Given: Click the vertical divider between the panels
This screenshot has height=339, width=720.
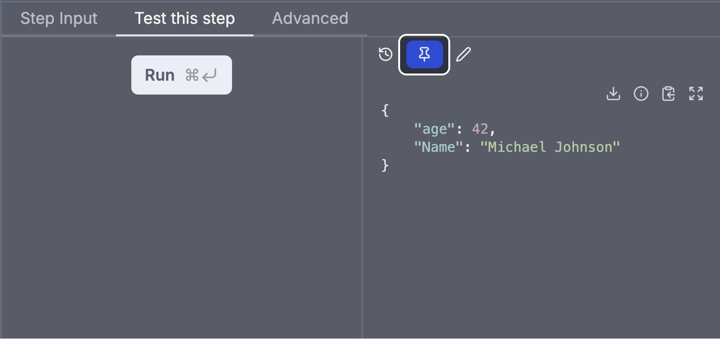Looking at the screenshot, I should (362, 187).
